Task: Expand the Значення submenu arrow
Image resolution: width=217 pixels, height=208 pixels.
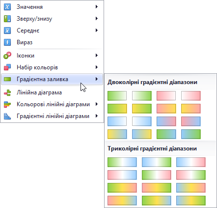Action: click(97, 7)
